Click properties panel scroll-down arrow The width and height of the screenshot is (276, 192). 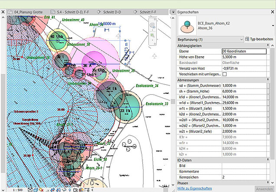click(x=272, y=183)
